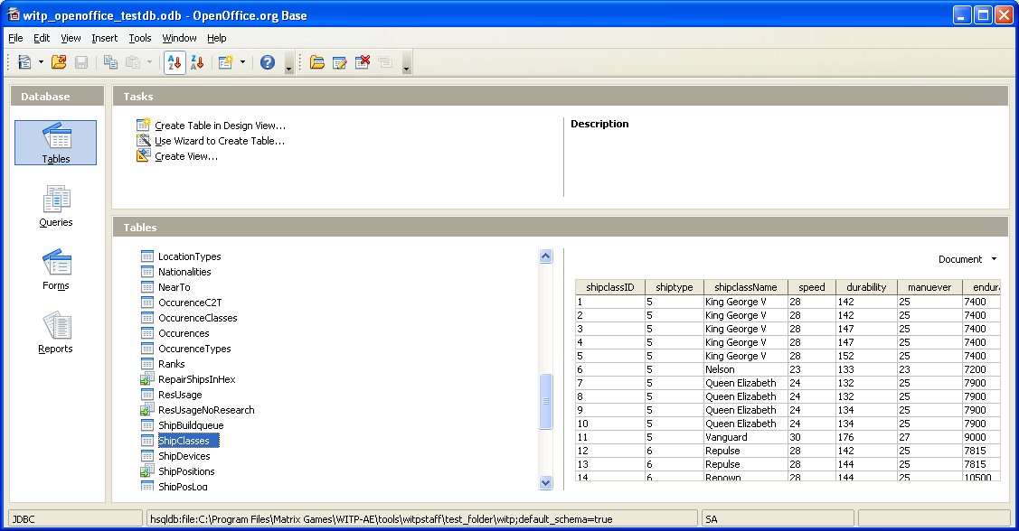Click the blue Help question mark icon
The height and width of the screenshot is (531, 1019).
[x=268, y=62]
